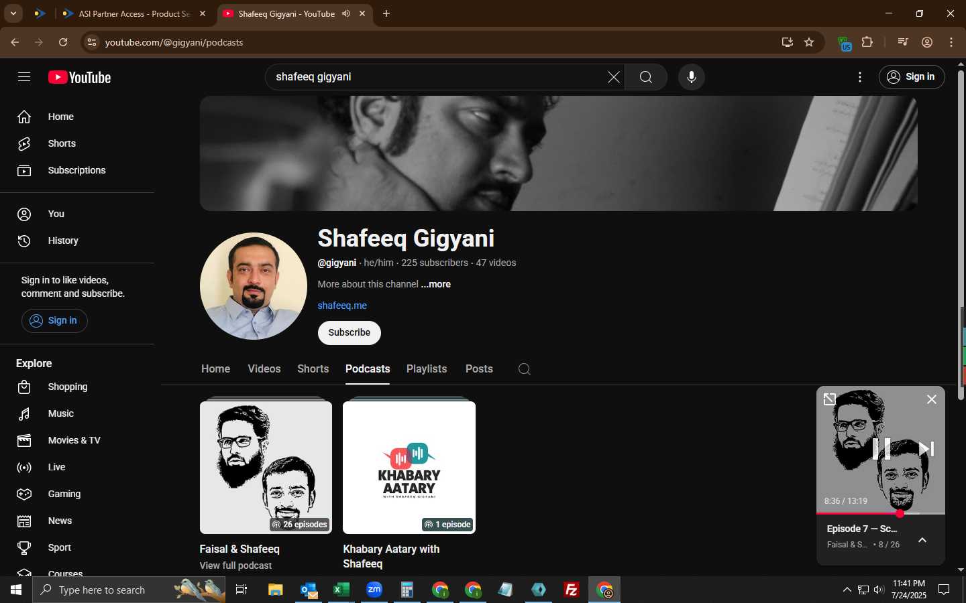Clear the search box with the X icon

(613, 77)
